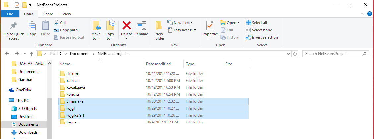Navigate up one folder level arrow
This screenshot has height=139, width=374.
[31, 54]
